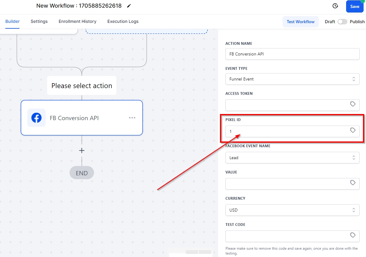Viewport: 366px width, 257px height.
Task: Select the END node in workflow
Action: coord(82,173)
